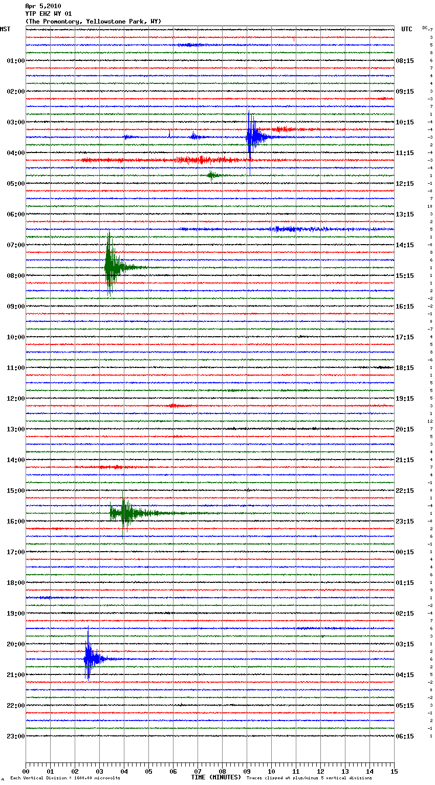
Task: Click the MST label '20:00'
Action: tap(15, 644)
